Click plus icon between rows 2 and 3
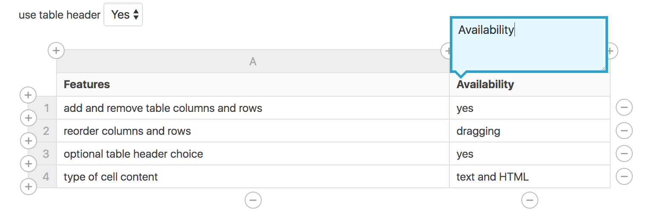Viewport: 657px width, 212px height. point(28,141)
